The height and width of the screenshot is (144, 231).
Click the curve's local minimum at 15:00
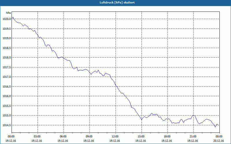click(141, 120)
